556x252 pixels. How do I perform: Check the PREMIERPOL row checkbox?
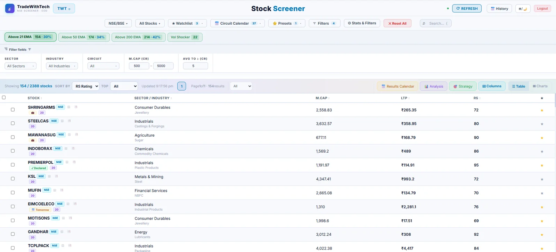point(13,165)
